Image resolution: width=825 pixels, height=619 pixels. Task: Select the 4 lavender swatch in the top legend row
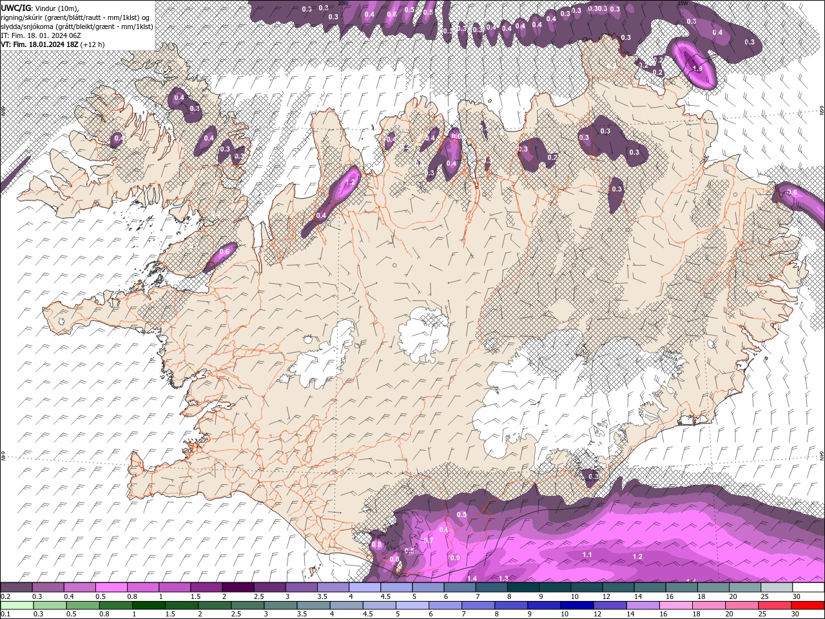pyautogui.click(x=365, y=587)
